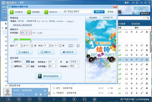This screenshot has width=152, height=102.
Task: Open the 保存铃声 dropdown arrow
Action: [x=58, y=12]
